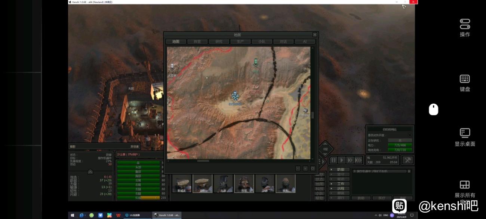The image size is (486, 219).
Task: Open the volume control in the system tray
Action: click(x=380, y=215)
